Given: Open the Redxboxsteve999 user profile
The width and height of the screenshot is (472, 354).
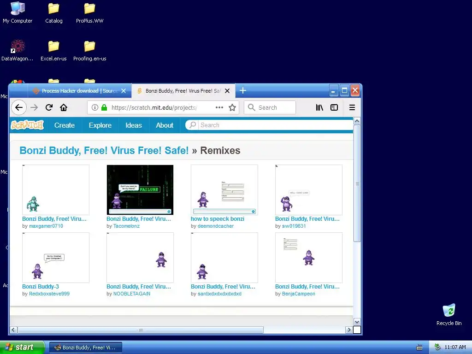Looking at the screenshot, I should [x=49, y=294].
